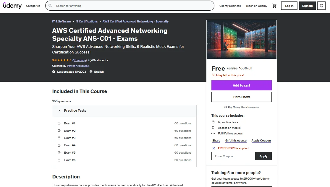The height and width of the screenshot is (187, 330).
Task: Click the question icon beside Exam #2
Action: pos(59,131)
